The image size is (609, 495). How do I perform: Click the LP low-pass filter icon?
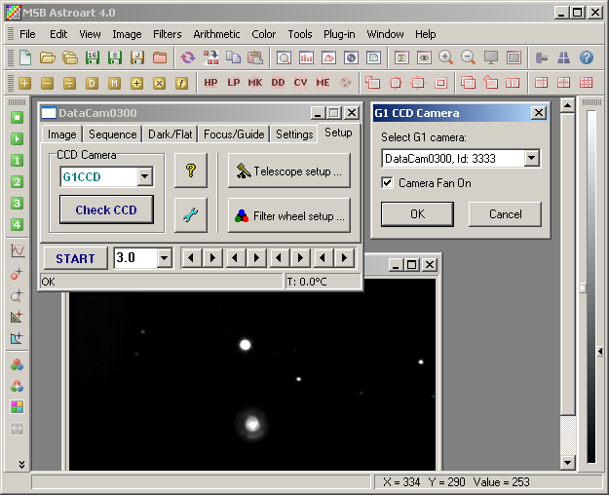coord(234,83)
